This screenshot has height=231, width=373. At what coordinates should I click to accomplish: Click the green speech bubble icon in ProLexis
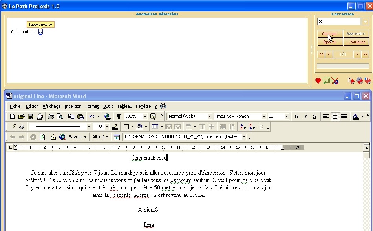click(326, 81)
